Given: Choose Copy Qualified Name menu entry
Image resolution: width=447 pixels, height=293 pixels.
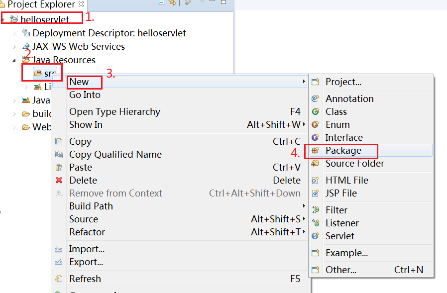Looking at the screenshot, I should point(115,155).
